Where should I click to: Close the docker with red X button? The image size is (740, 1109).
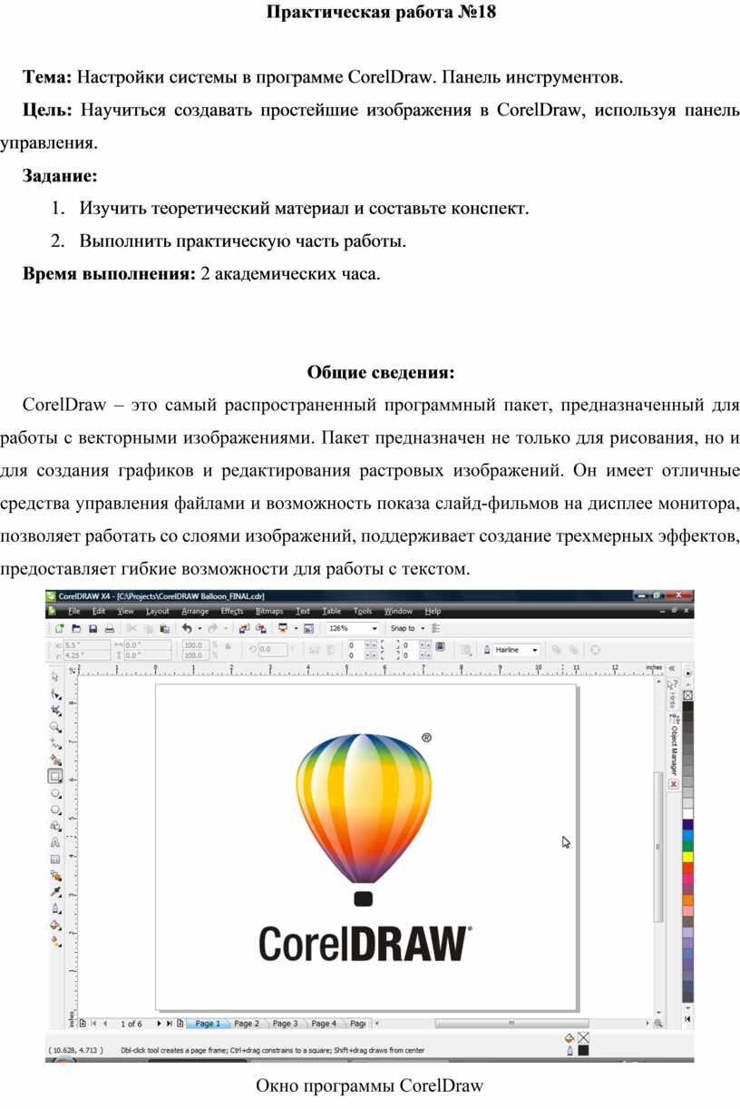674,783
